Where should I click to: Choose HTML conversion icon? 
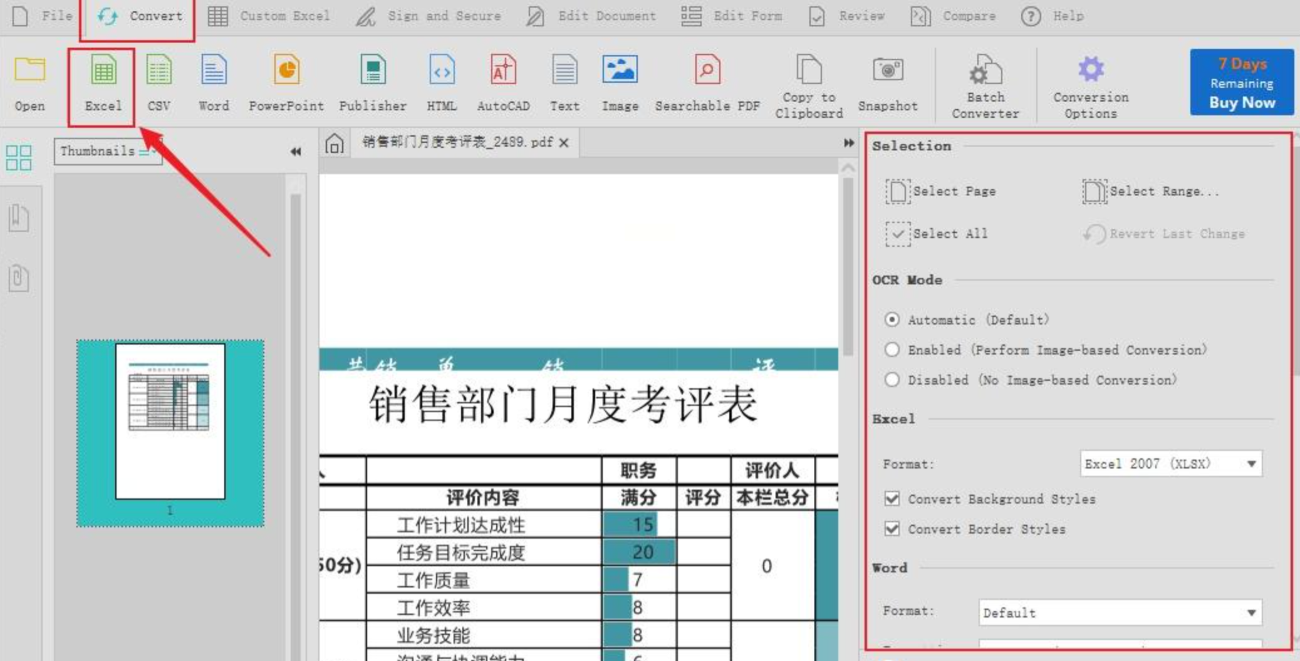[442, 83]
